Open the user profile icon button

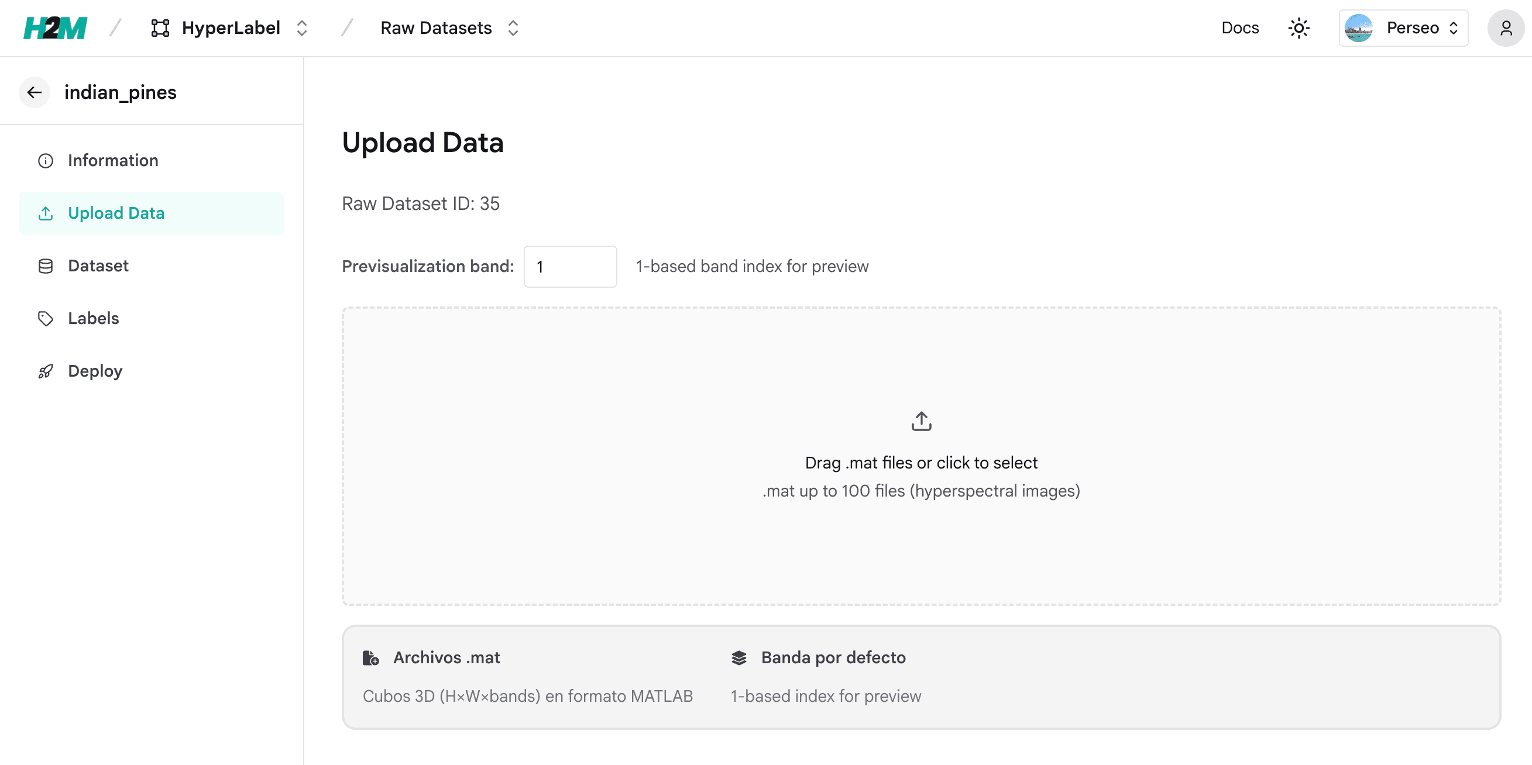pyautogui.click(x=1506, y=28)
